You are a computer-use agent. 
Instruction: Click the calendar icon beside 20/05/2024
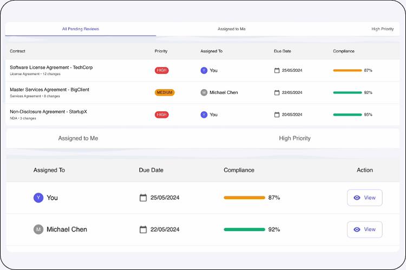(277, 114)
